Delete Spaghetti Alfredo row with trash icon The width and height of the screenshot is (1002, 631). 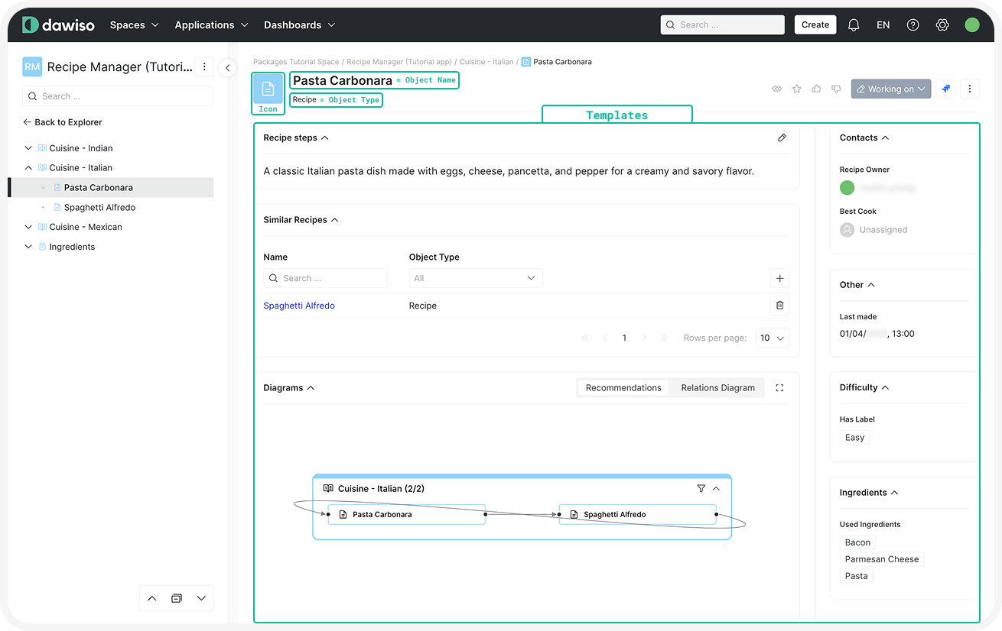pyautogui.click(x=779, y=306)
